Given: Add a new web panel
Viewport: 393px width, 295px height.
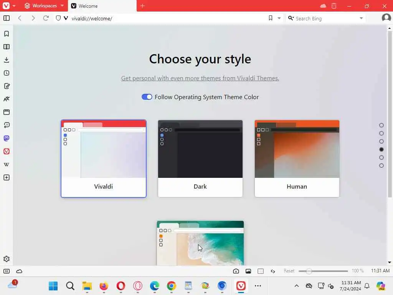Looking at the screenshot, I should click(7, 177).
